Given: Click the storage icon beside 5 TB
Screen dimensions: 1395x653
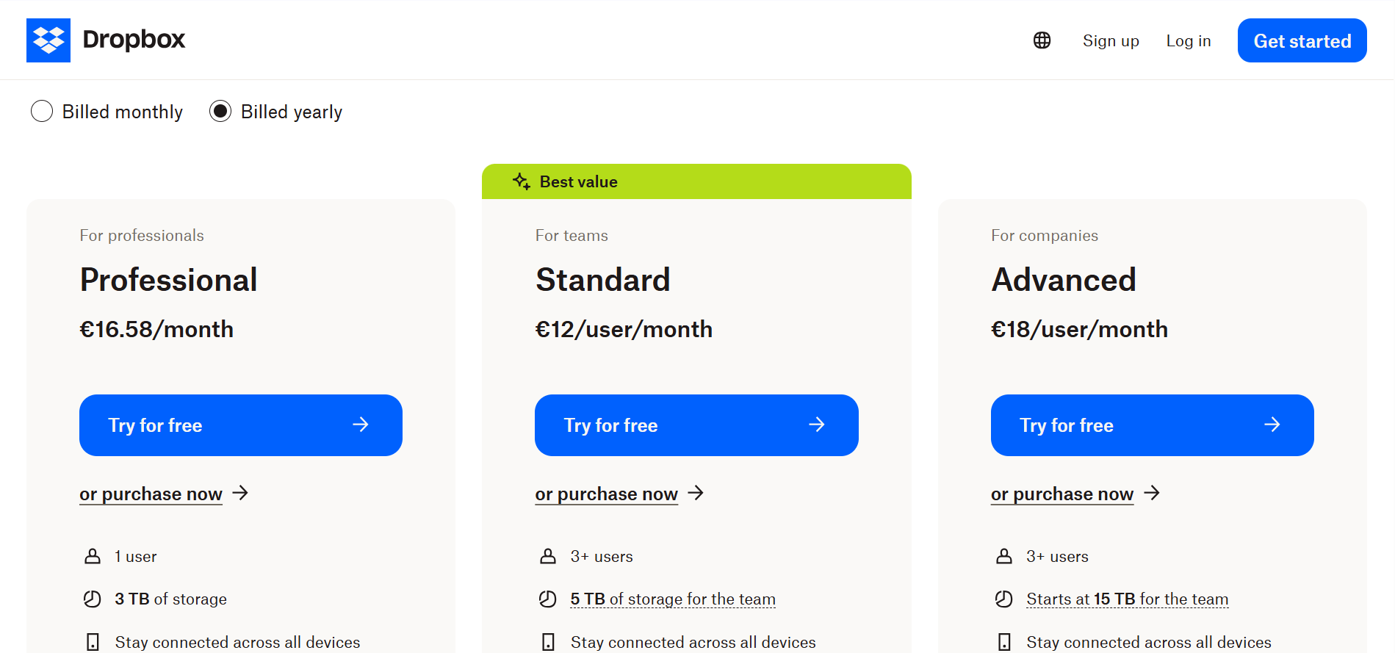Looking at the screenshot, I should [548, 599].
